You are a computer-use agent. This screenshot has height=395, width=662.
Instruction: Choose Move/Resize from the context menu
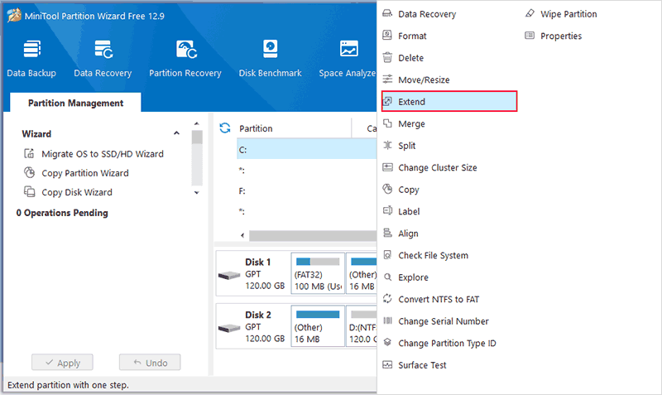pyautogui.click(x=423, y=79)
